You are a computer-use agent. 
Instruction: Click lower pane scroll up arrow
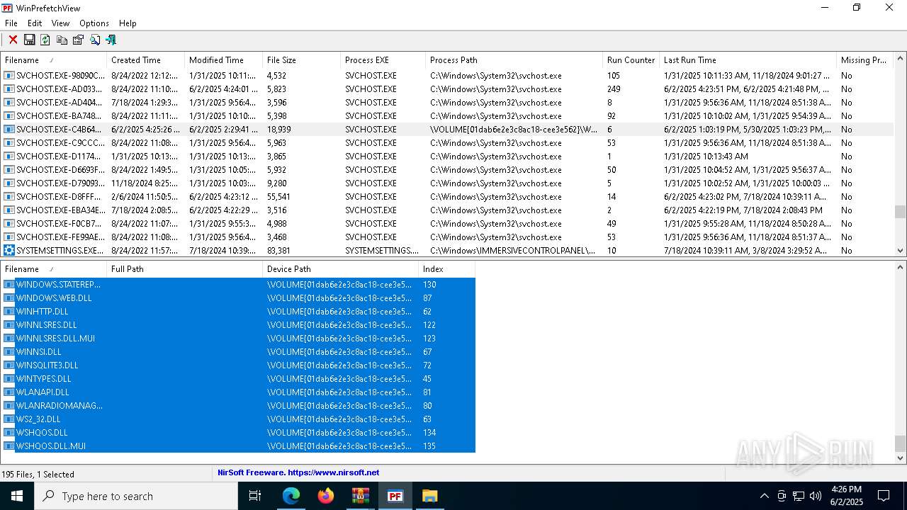[900, 268]
